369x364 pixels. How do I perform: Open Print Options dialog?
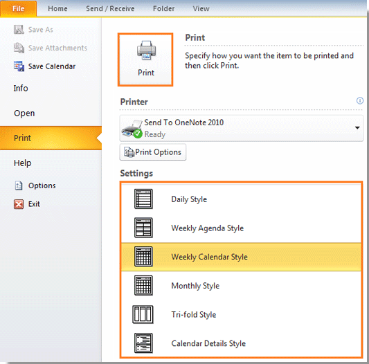[x=153, y=152]
